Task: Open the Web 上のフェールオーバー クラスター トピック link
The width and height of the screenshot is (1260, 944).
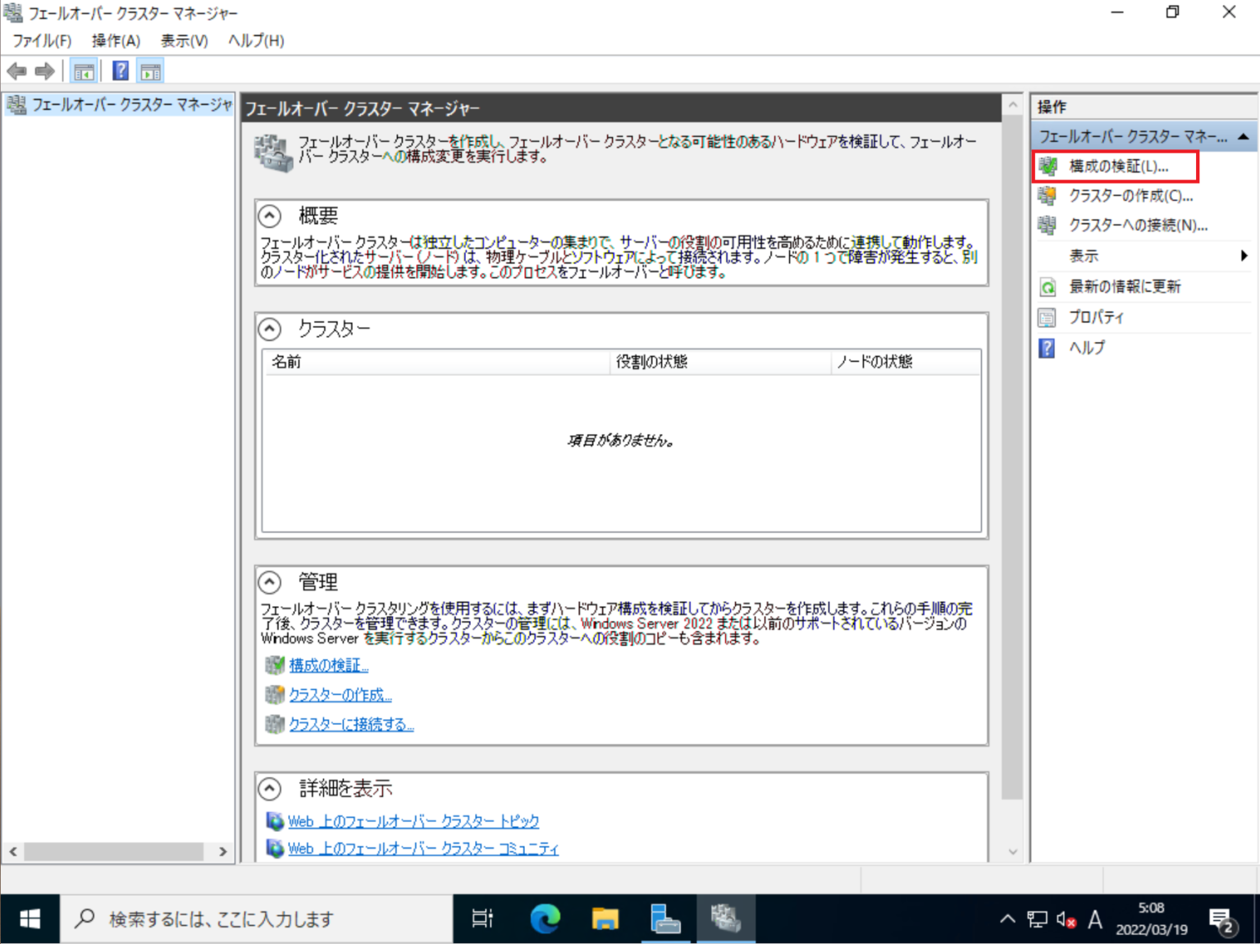Action: coord(413,821)
